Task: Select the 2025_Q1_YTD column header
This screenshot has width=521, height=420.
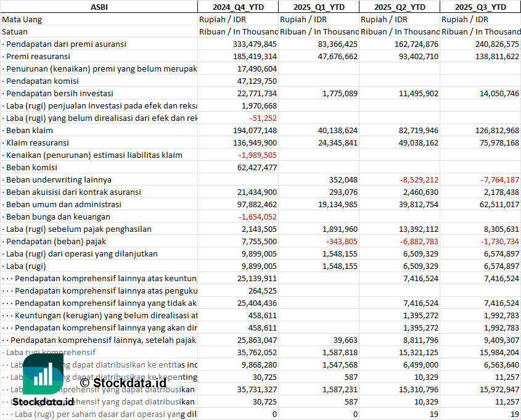Action: click(318, 7)
